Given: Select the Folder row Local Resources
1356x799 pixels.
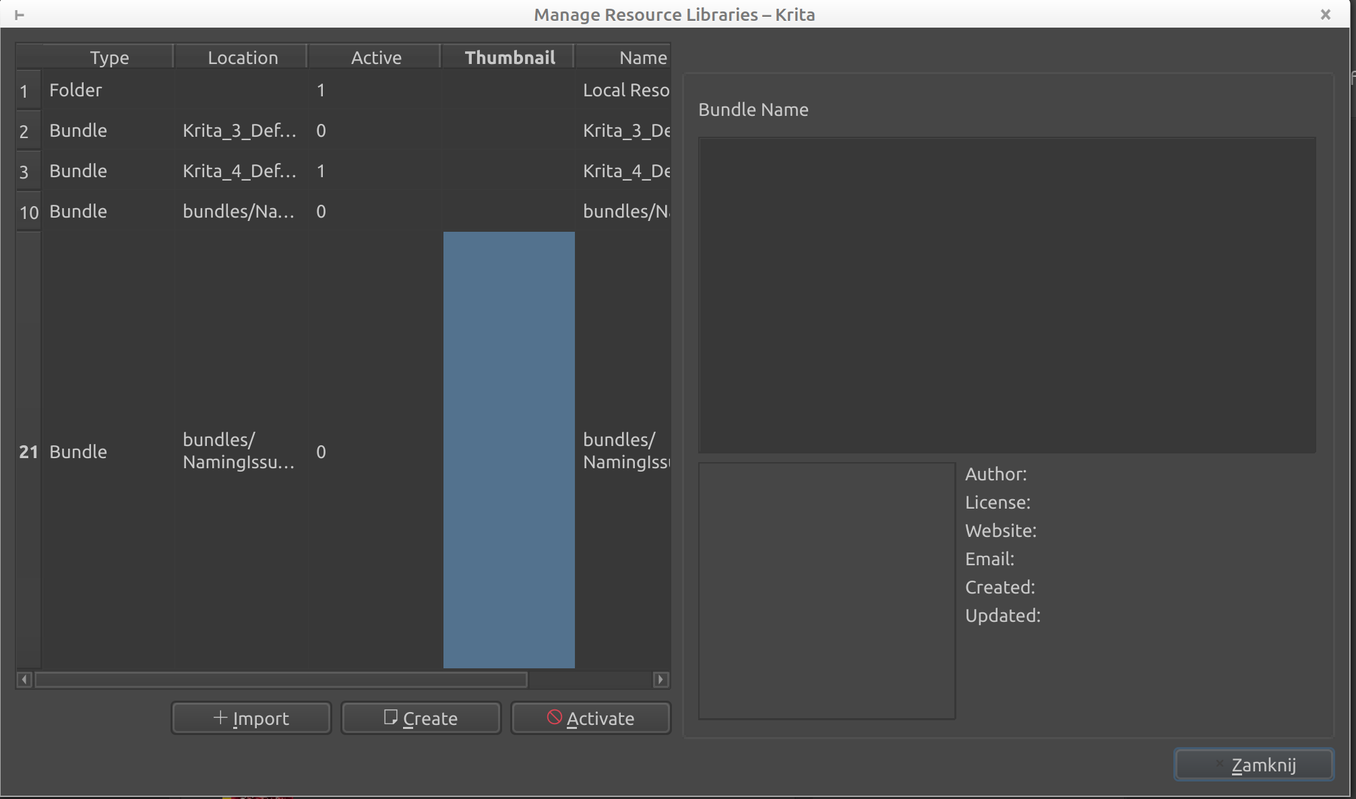Looking at the screenshot, I should [75, 90].
